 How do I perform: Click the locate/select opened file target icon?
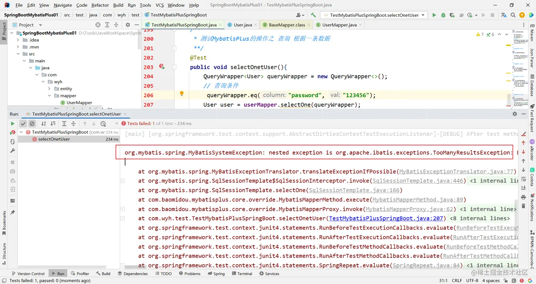pyautogui.click(x=98, y=25)
